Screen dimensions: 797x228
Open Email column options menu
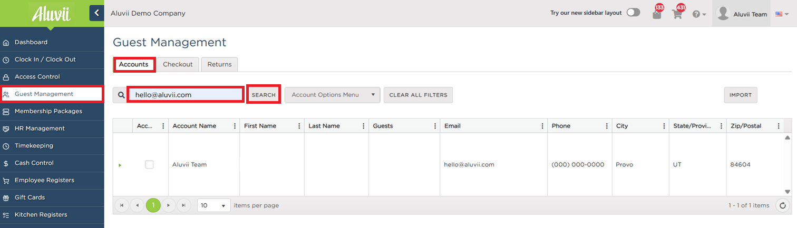tap(542, 126)
